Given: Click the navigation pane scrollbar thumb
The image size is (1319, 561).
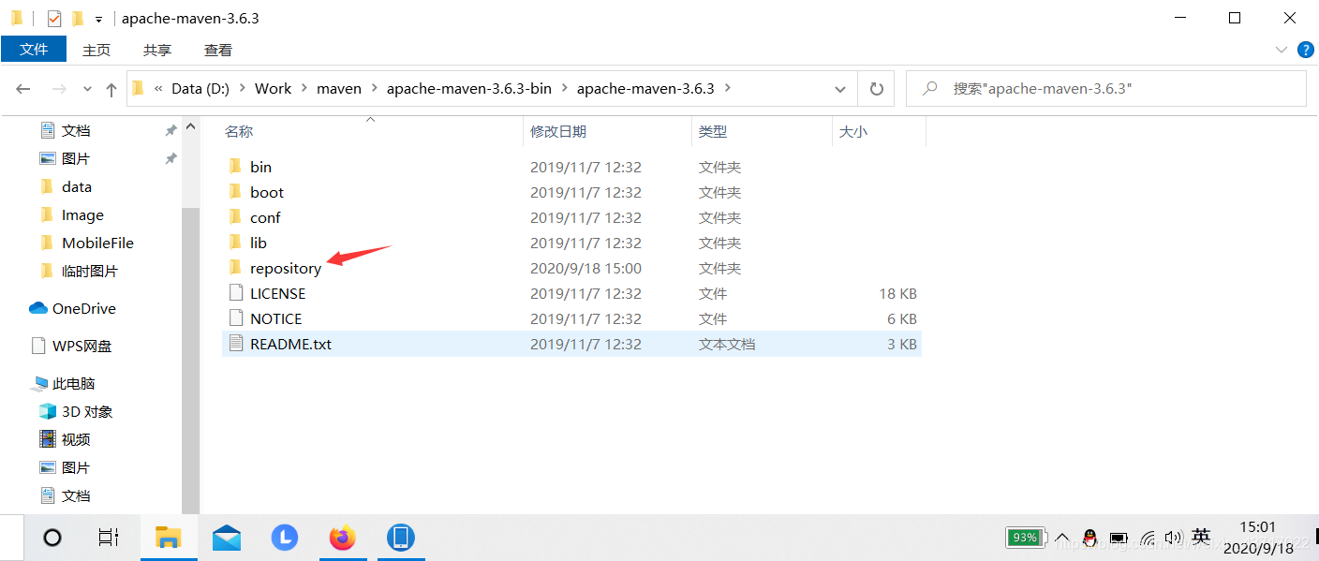Looking at the screenshot, I should [x=191, y=360].
